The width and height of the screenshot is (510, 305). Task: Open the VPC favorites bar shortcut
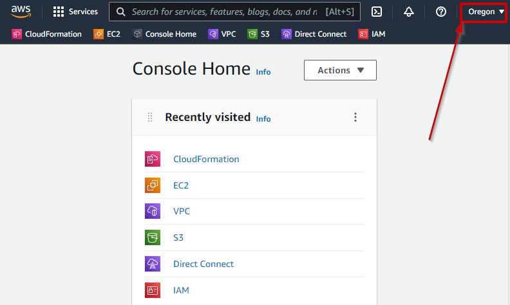point(222,34)
